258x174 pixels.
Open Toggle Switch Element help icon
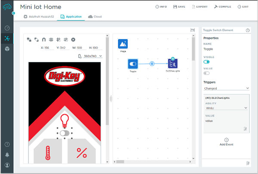pyautogui.click(x=248, y=30)
